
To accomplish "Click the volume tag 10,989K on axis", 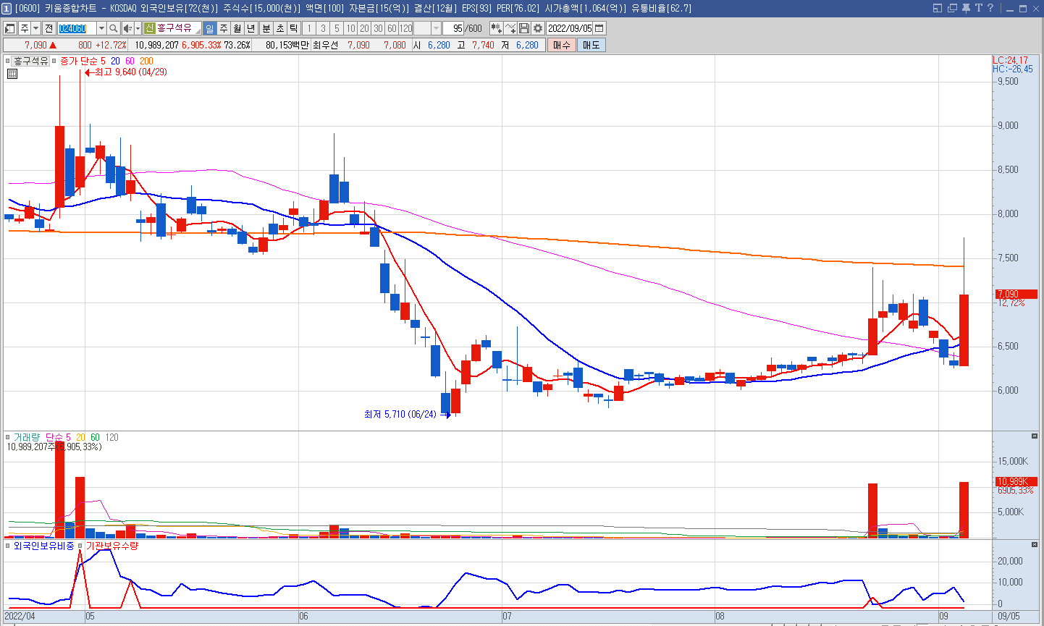I will click(x=1016, y=481).
